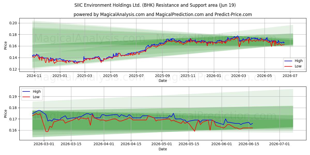
Task: Click the 2026-07 date tick label
Action: (290, 76)
